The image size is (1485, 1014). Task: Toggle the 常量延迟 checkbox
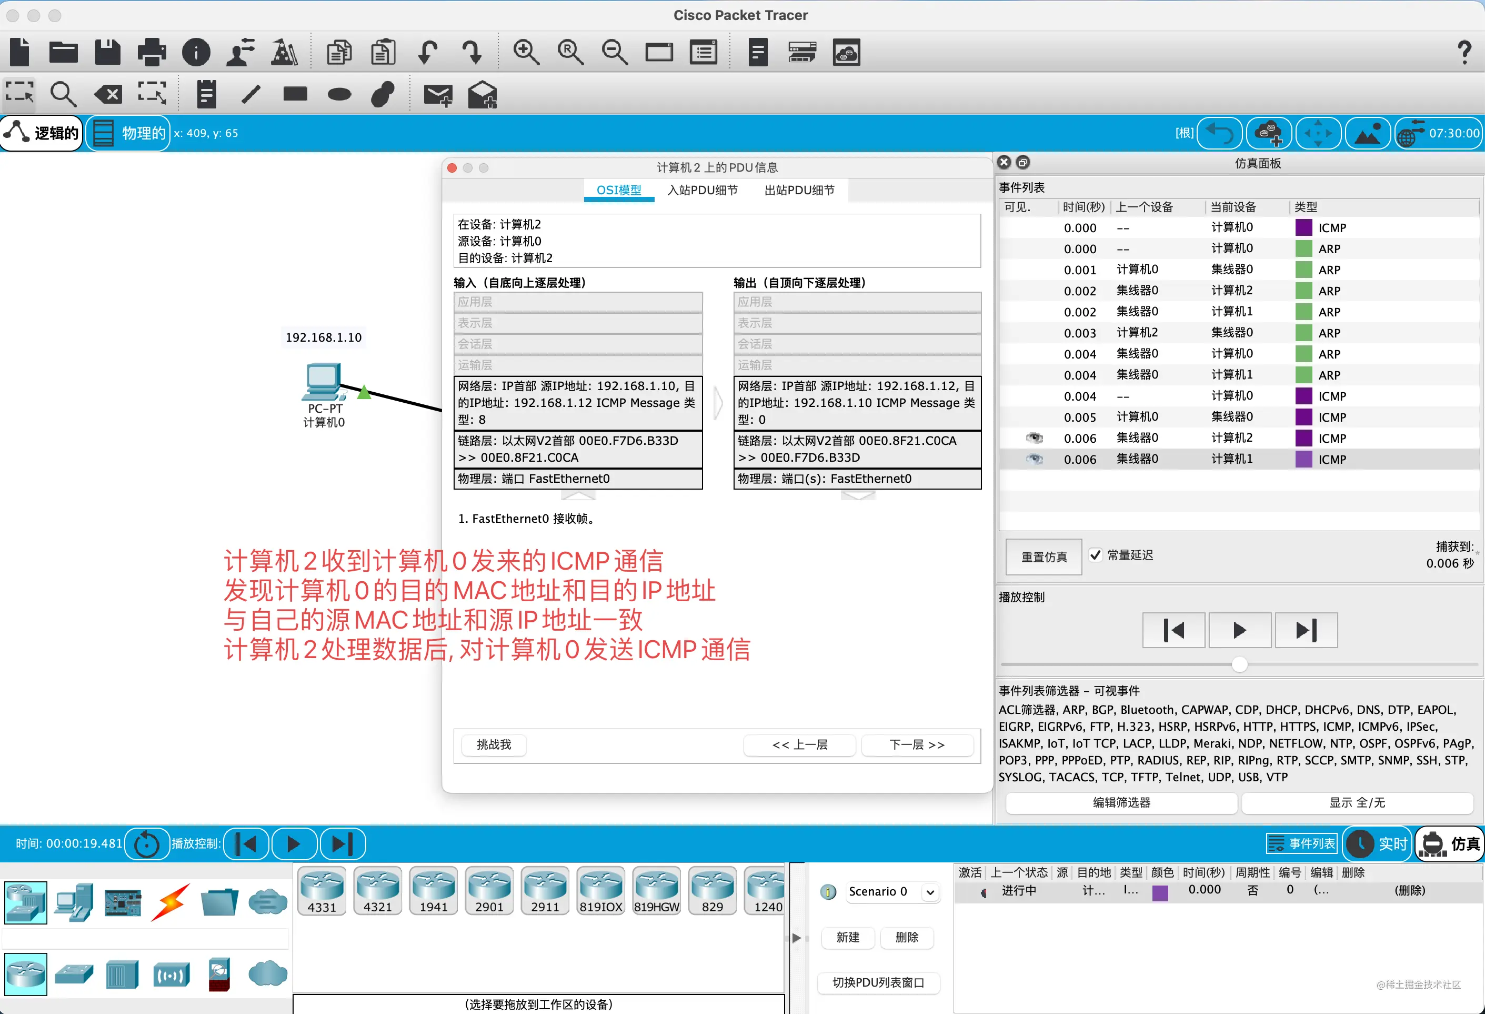point(1095,555)
